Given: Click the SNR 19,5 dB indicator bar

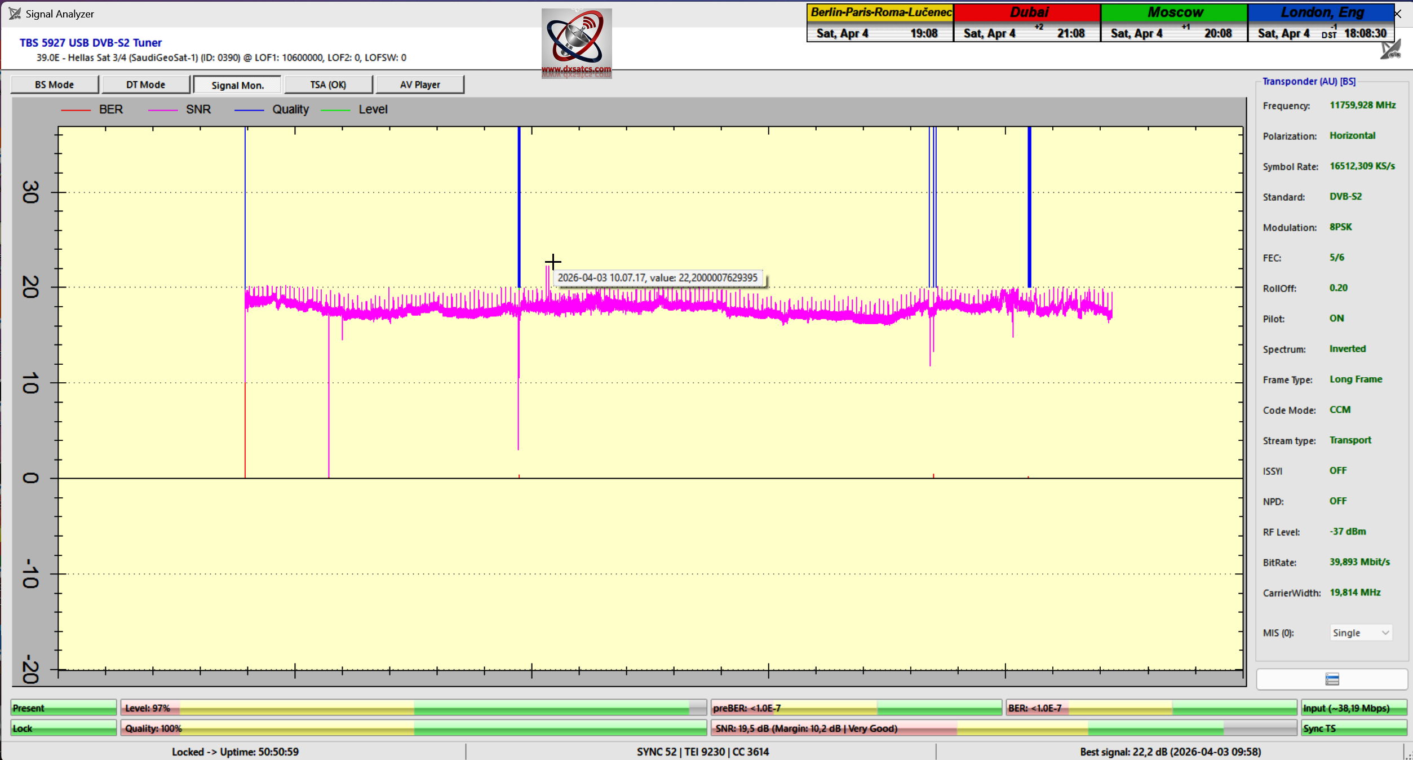Looking at the screenshot, I should (1003, 728).
